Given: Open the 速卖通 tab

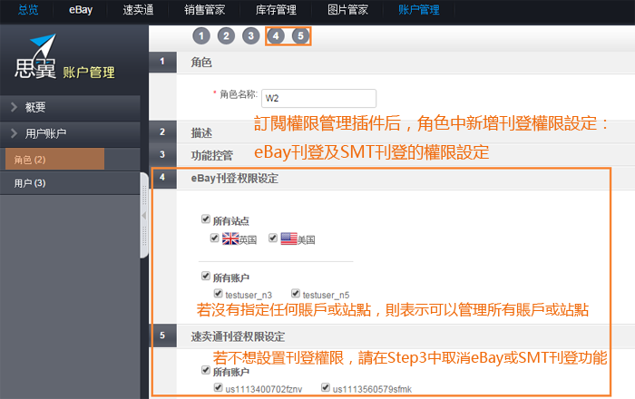Looking at the screenshot, I should click(138, 10).
